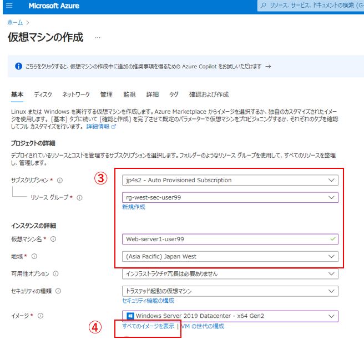Open the 可用性オプション dropdown
Screen dimensions: 364x349
point(230,273)
